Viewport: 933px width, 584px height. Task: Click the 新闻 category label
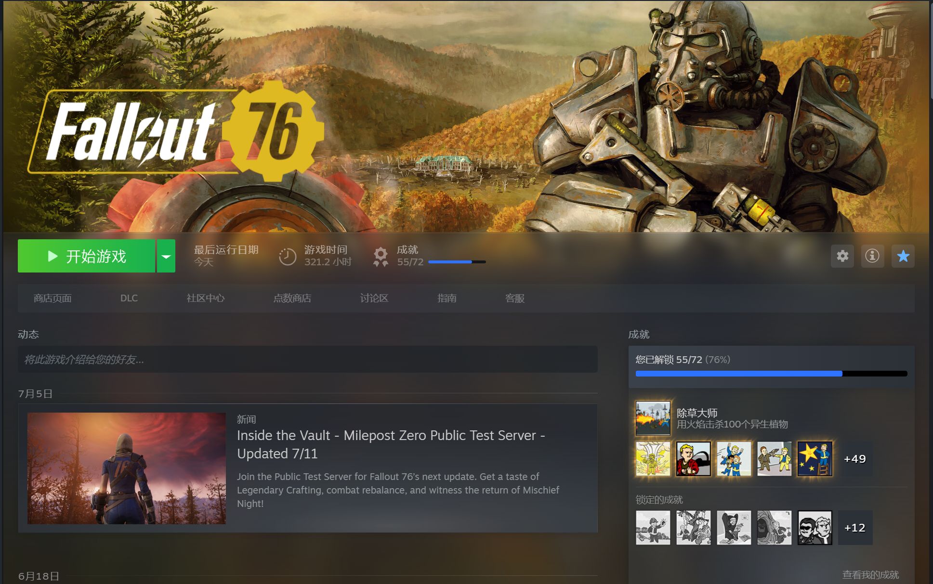pos(247,419)
